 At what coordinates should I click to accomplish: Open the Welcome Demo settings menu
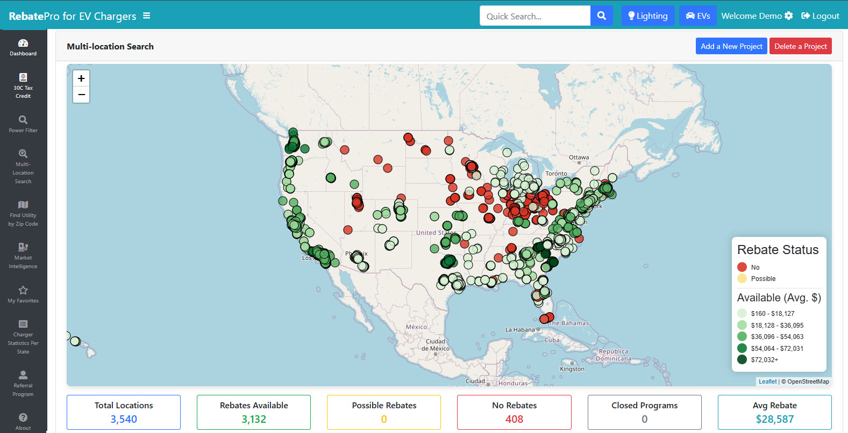(x=757, y=16)
